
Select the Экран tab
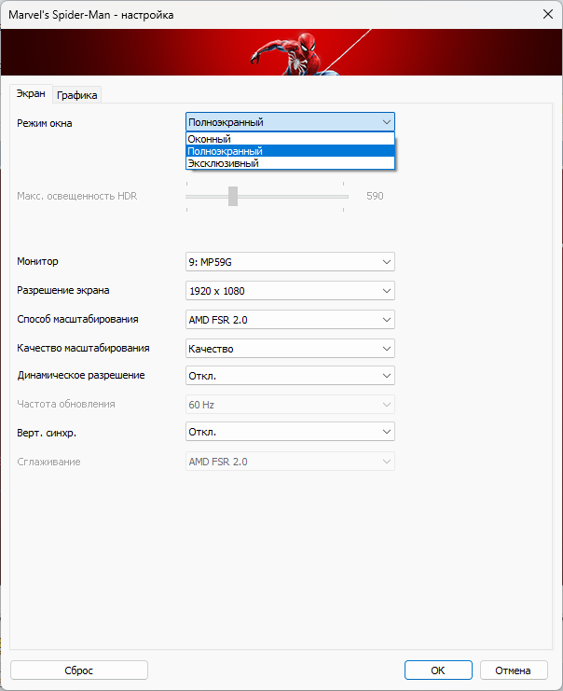pyautogui.click(x=31, y=93)
